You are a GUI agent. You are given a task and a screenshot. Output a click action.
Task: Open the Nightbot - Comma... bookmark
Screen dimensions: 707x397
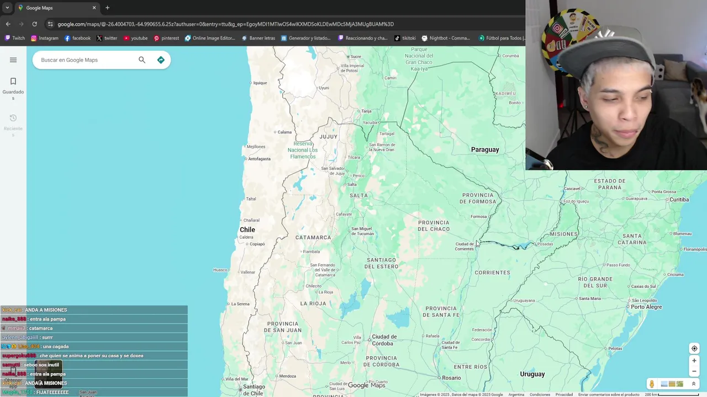pos(446,38)
